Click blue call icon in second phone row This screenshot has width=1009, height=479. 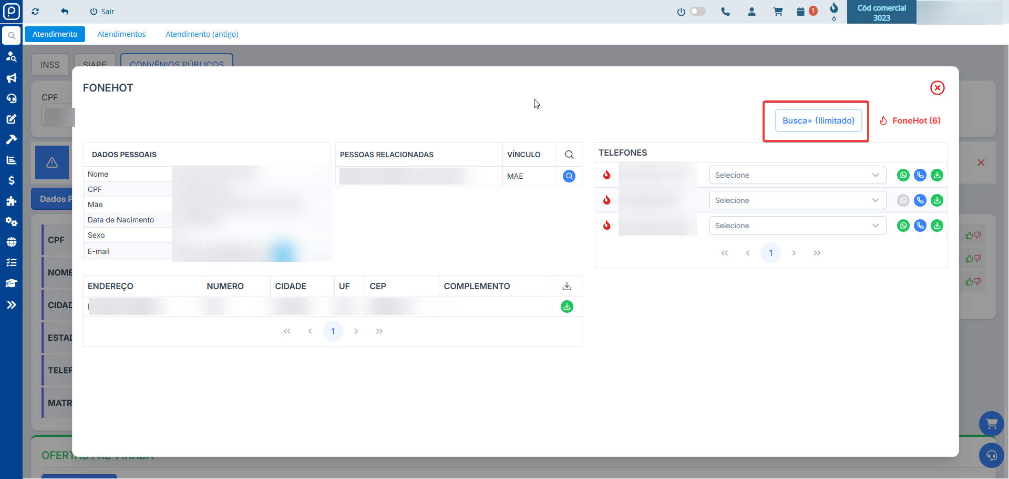920,200
